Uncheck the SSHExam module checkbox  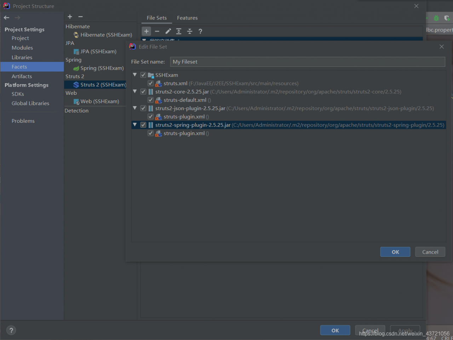143,75
